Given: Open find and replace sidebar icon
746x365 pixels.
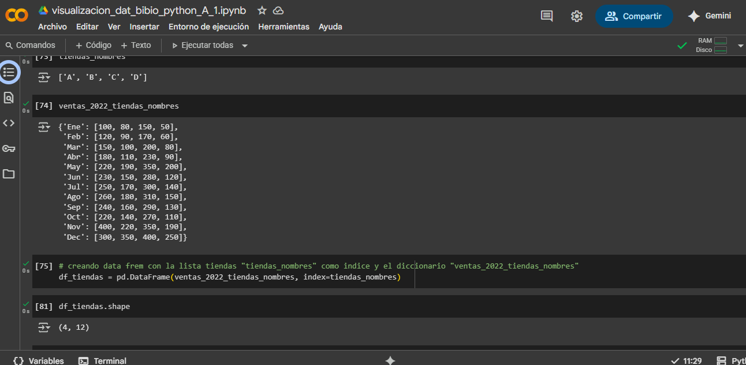Looking at the screenshot, I should point(9,98).
